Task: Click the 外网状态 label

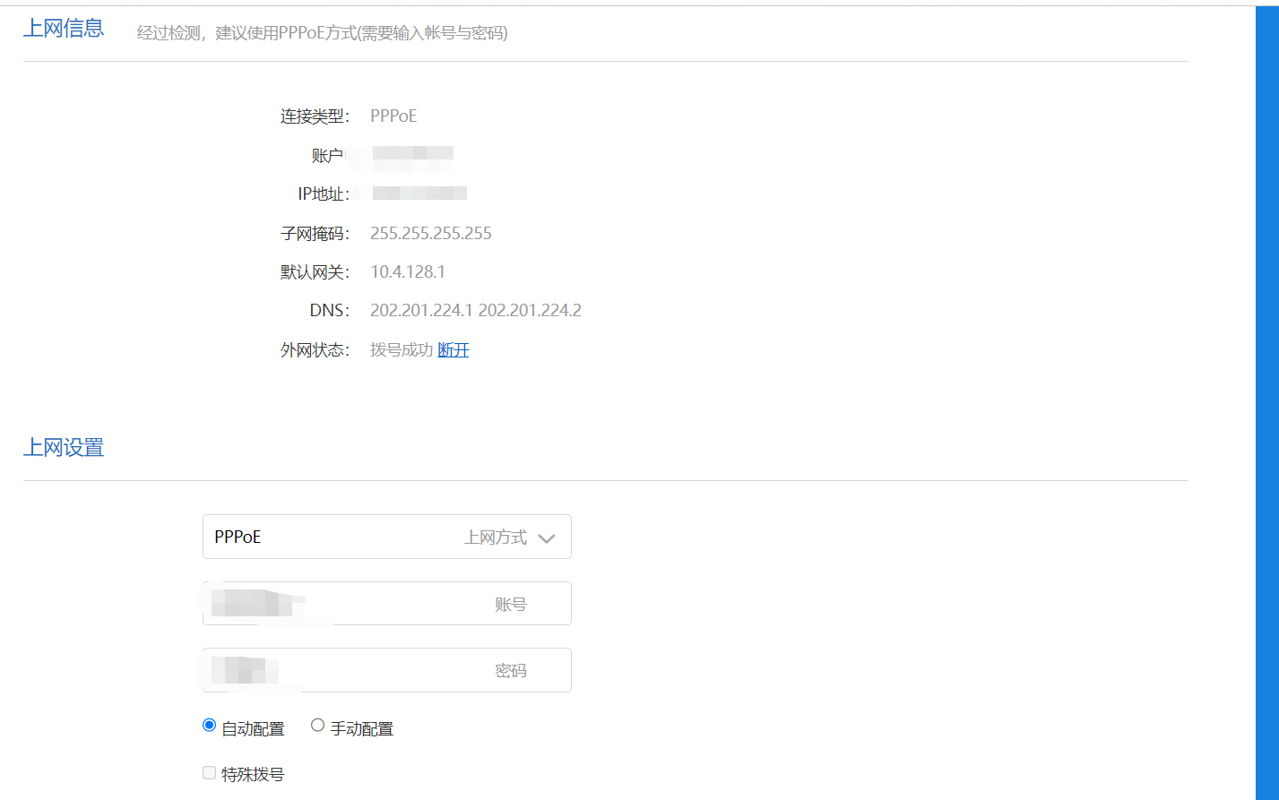Action: (x=314, y=350)
